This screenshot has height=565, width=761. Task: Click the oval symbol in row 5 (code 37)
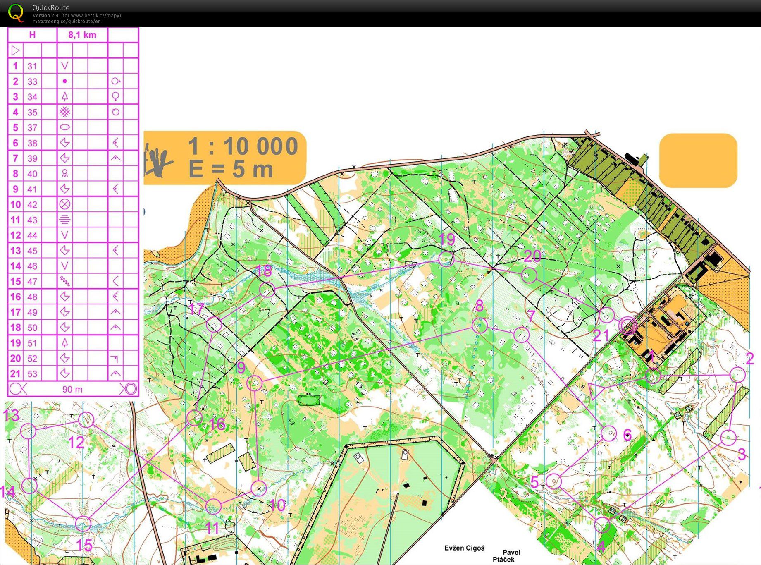click(64, 127)
